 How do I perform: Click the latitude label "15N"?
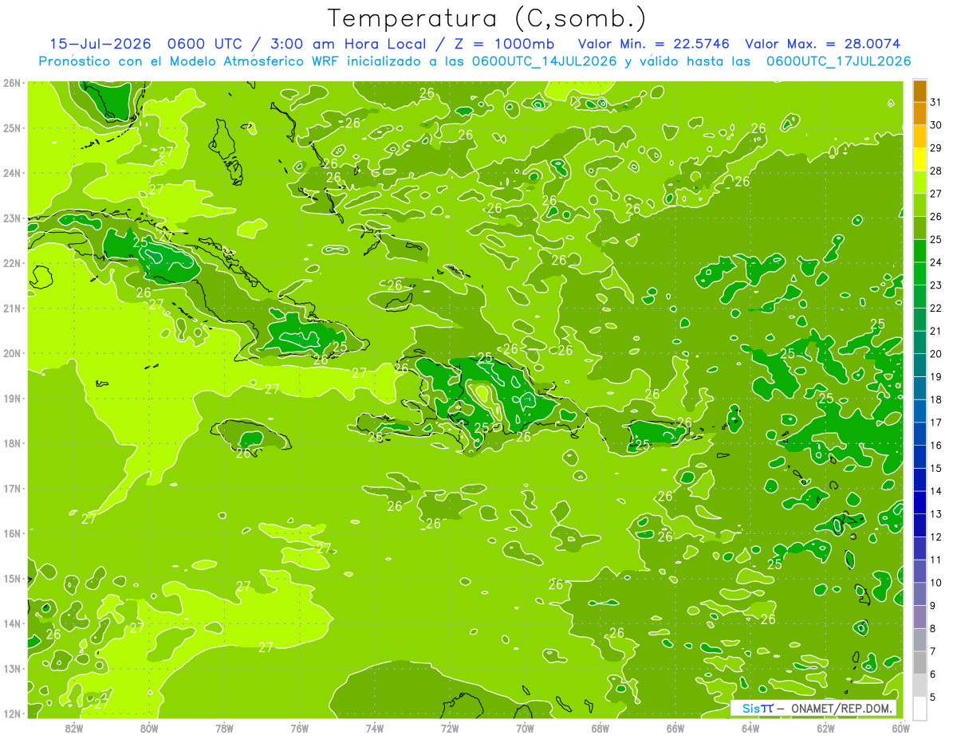pos(11,578)
